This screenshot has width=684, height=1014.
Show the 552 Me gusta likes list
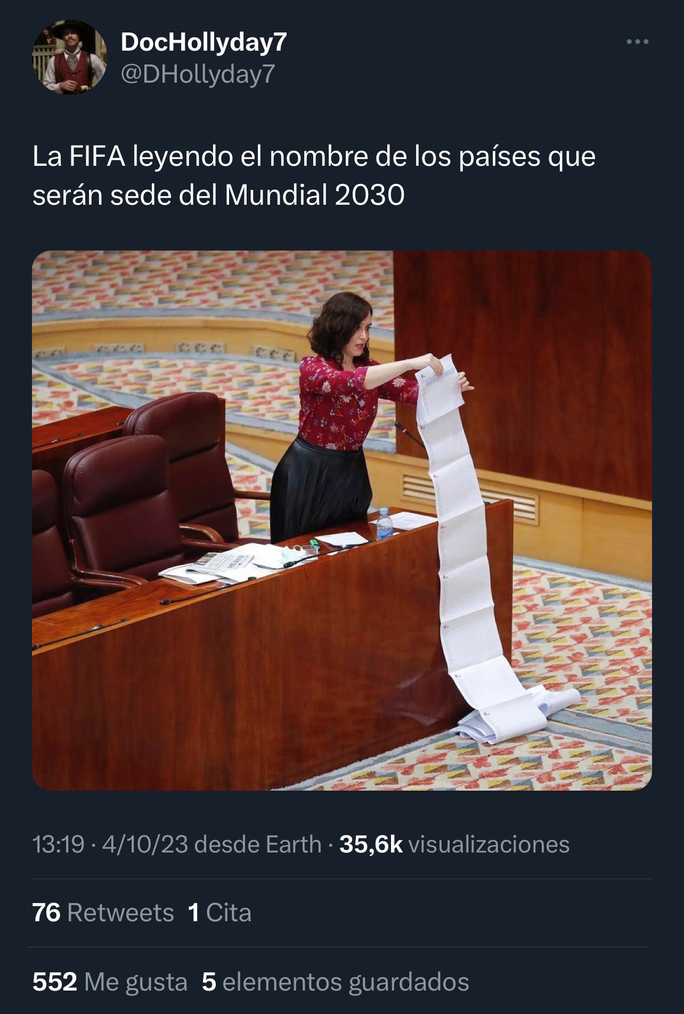pos(110,981)
